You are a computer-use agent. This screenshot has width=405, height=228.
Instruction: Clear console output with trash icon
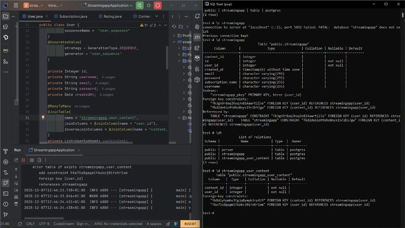(x=16, y=204)
